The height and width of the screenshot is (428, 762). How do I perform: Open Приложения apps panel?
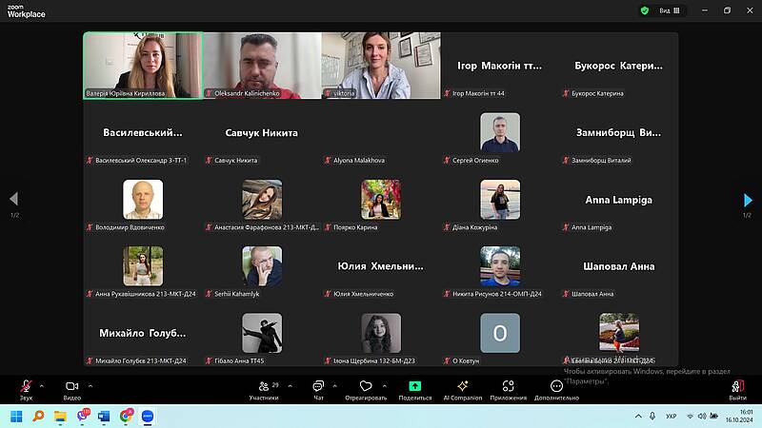(509, 390)
